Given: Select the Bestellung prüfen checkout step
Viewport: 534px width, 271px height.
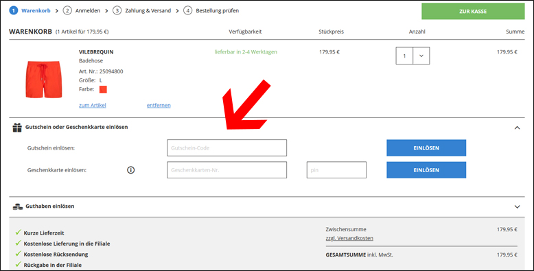Looking at the screenshot, I should point(218,10).
